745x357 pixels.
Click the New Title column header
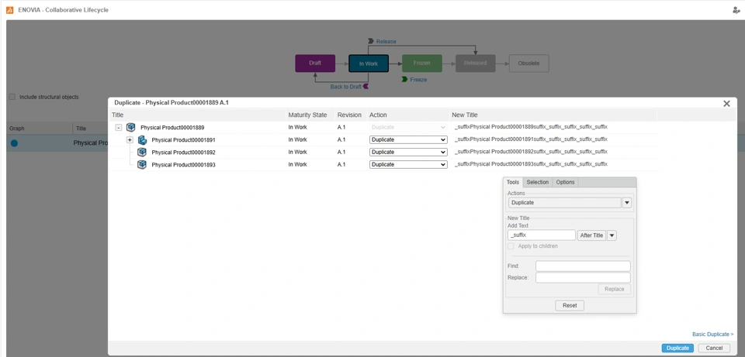[465, 115]
